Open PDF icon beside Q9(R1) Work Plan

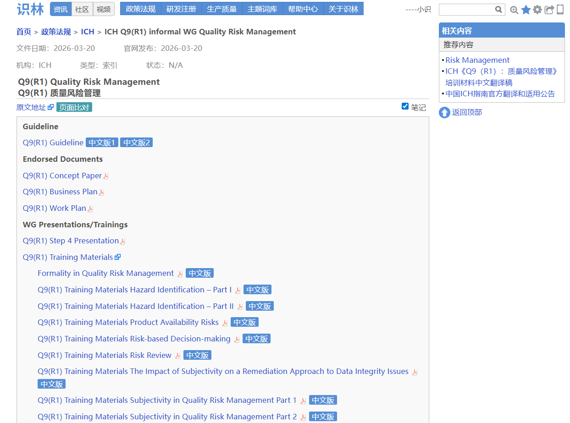click(x=90, y=209)
